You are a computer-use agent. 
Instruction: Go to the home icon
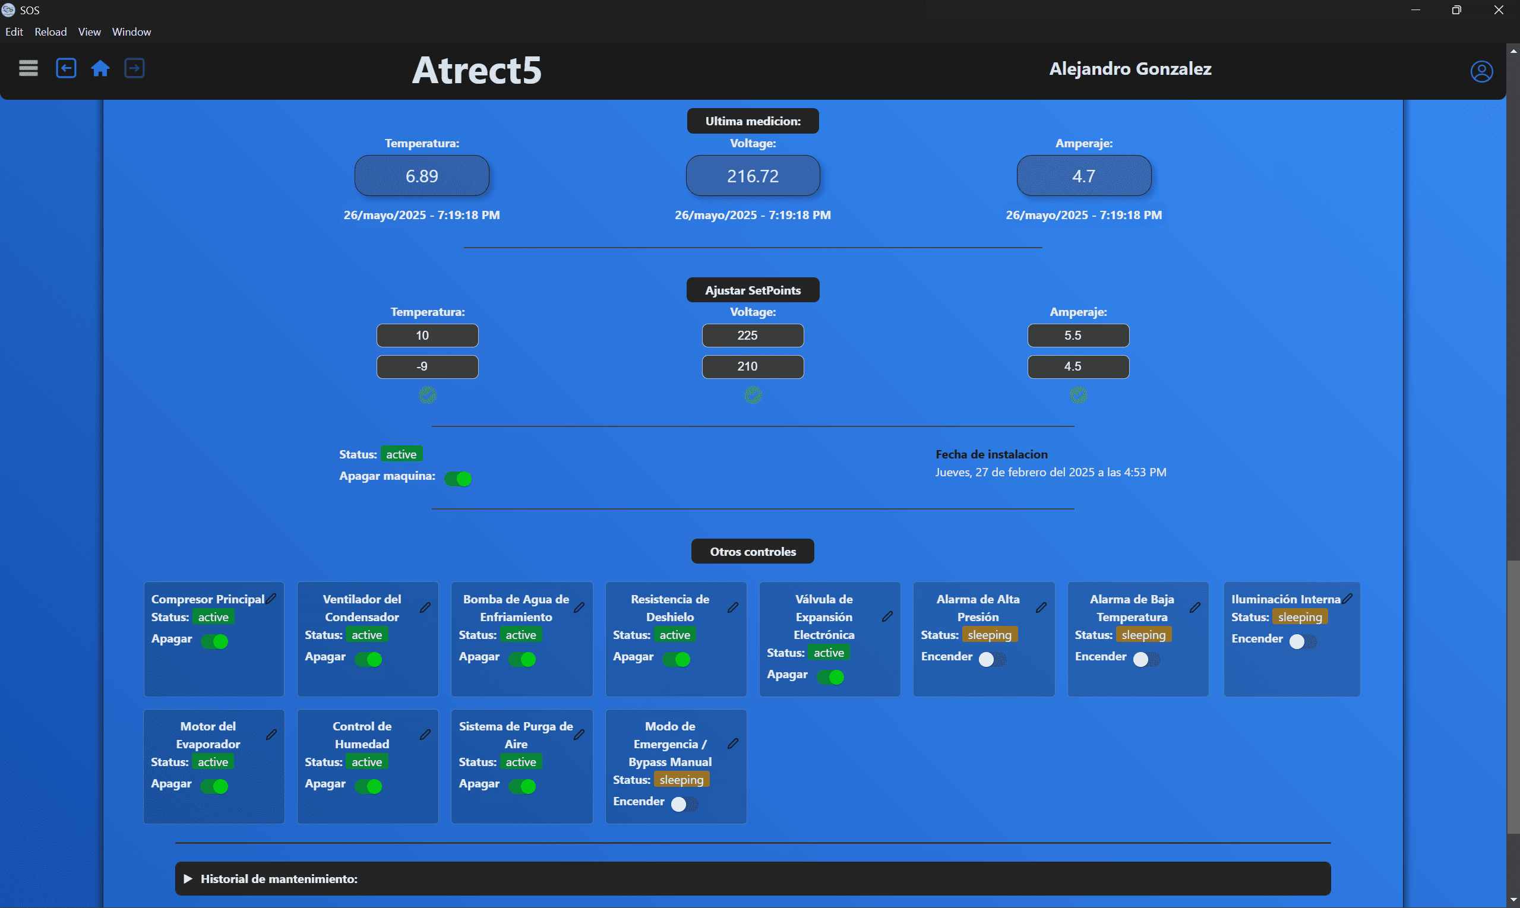coord(100,68)
